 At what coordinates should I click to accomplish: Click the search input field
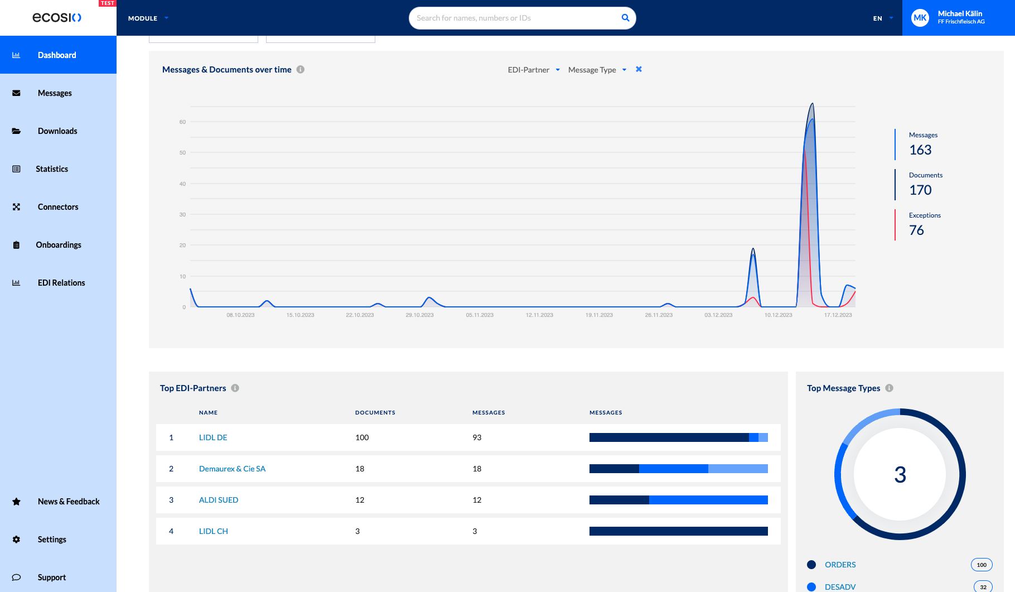(x=513, y=18)
